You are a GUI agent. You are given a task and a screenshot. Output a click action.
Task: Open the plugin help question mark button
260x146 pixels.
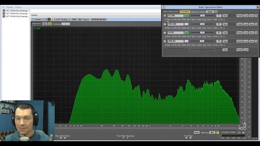pos(32,19)
